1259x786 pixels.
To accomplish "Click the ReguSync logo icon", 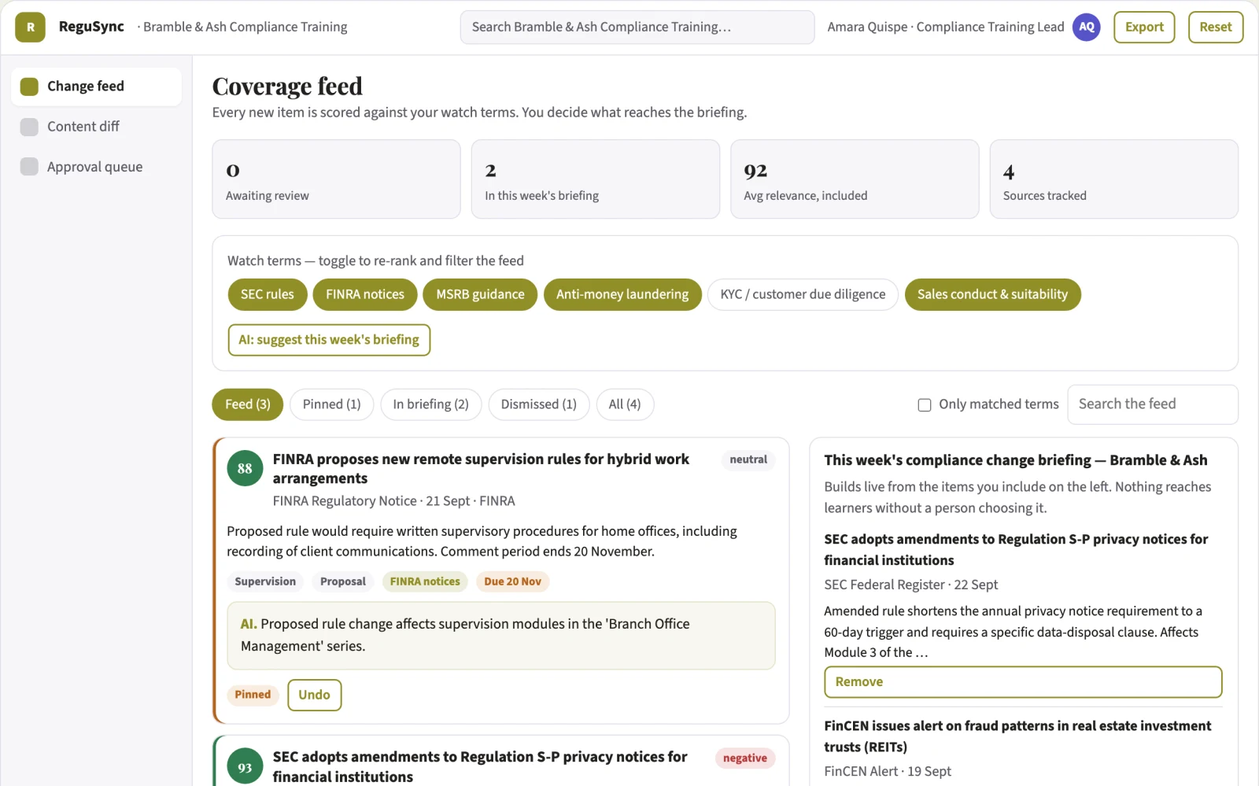I will point(30,27).
